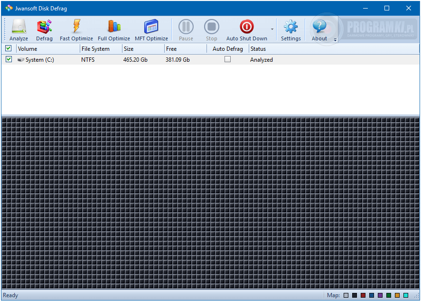Sort by the File System column header

pyautogui.click(x=101, y=49)
